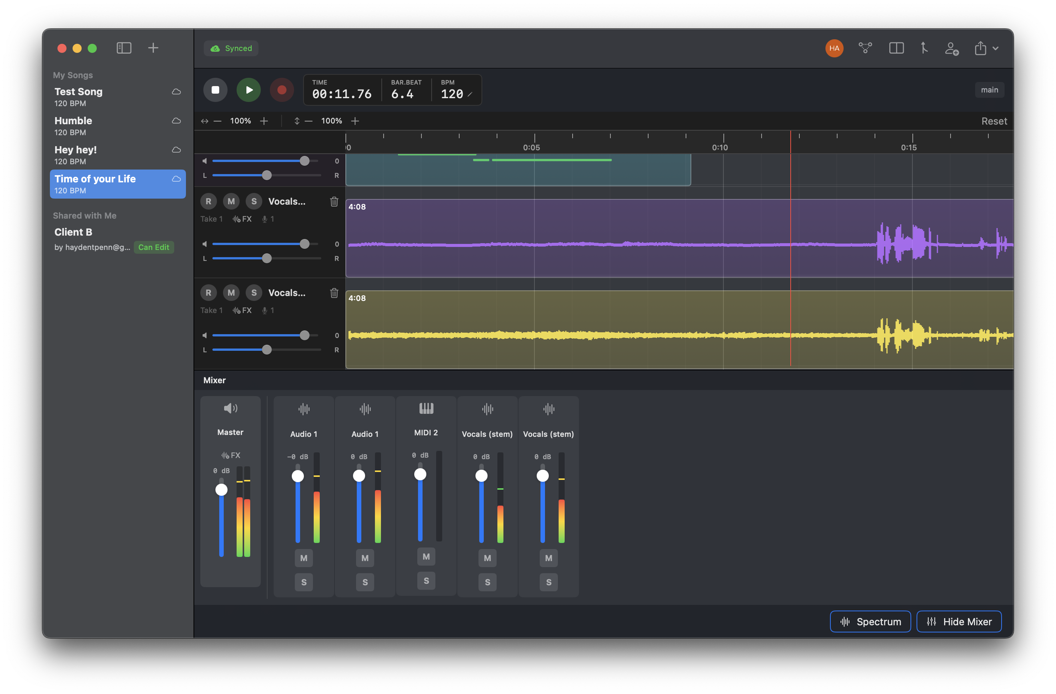The width and height of the screenshot is (1056, 694).
Task: Click the split view layout icon
Action: (896, 48)
